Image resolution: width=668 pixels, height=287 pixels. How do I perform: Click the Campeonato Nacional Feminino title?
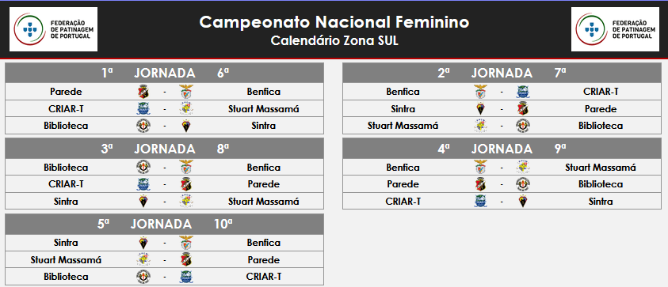[x=334, y=22]
